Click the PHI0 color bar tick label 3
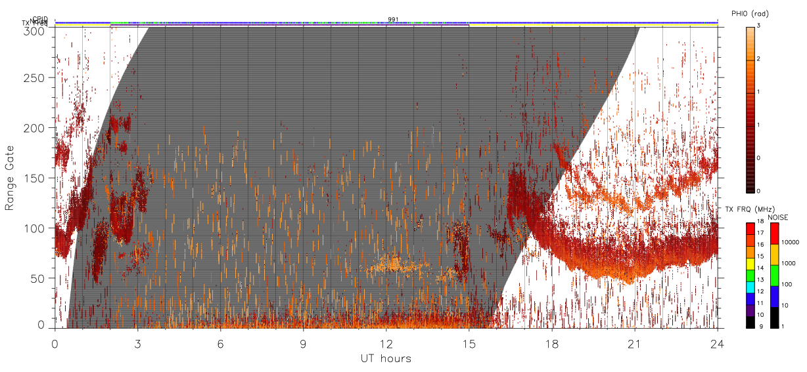 tap(759, 27)
